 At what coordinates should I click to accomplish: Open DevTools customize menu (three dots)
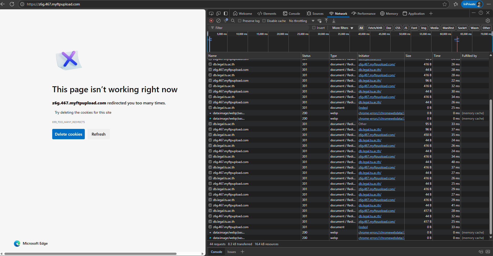pyautogui.click(x=473, y=13)
